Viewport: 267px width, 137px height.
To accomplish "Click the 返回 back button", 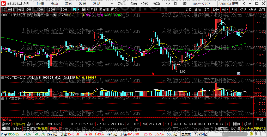I will point(262,10).
